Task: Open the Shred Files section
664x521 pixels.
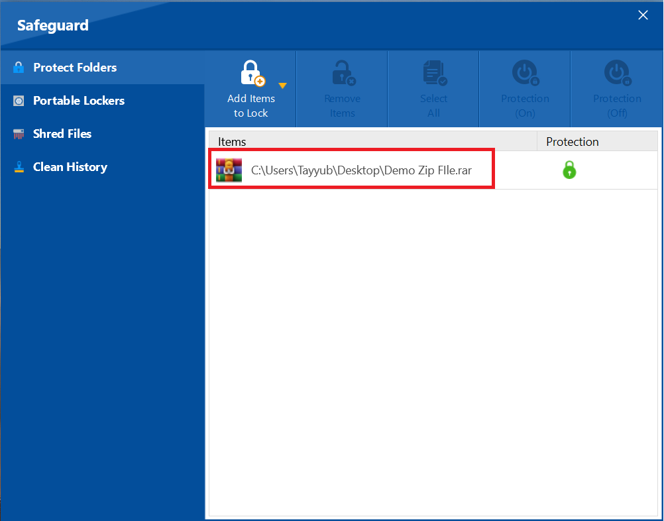Action: (102, 134)
